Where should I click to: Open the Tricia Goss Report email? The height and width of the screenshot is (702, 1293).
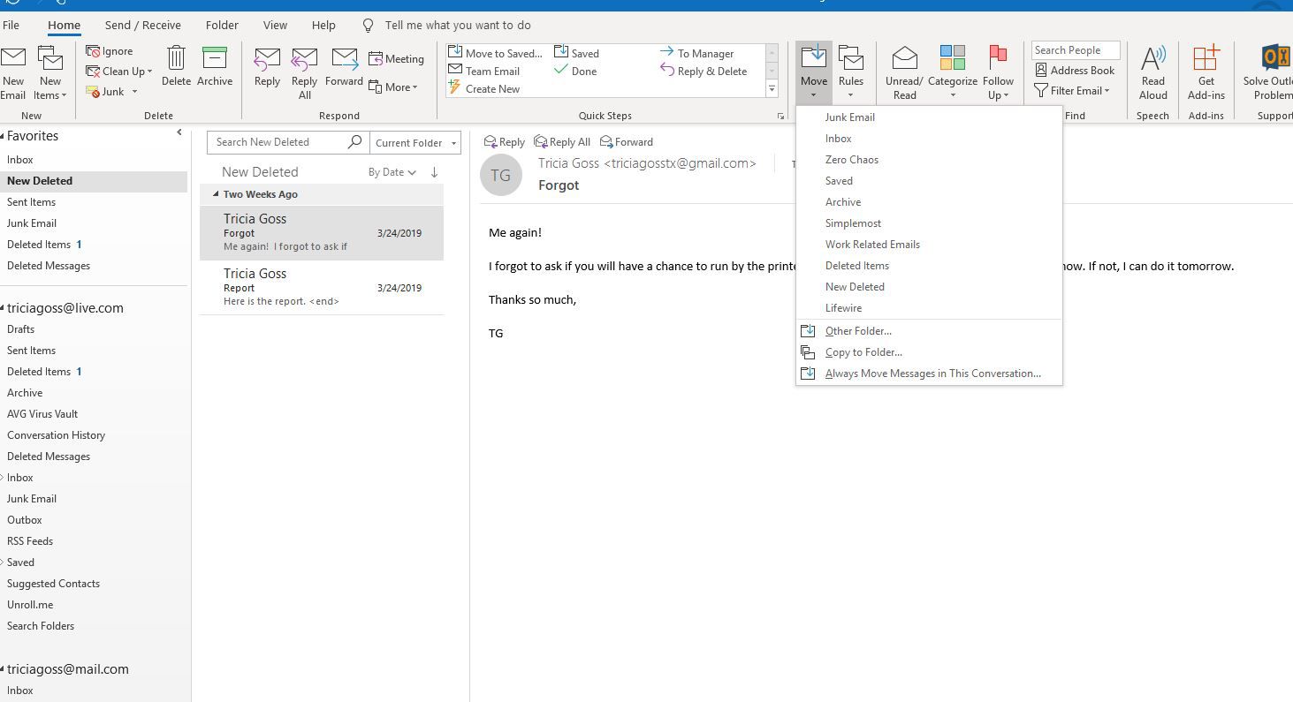[322, 287]
